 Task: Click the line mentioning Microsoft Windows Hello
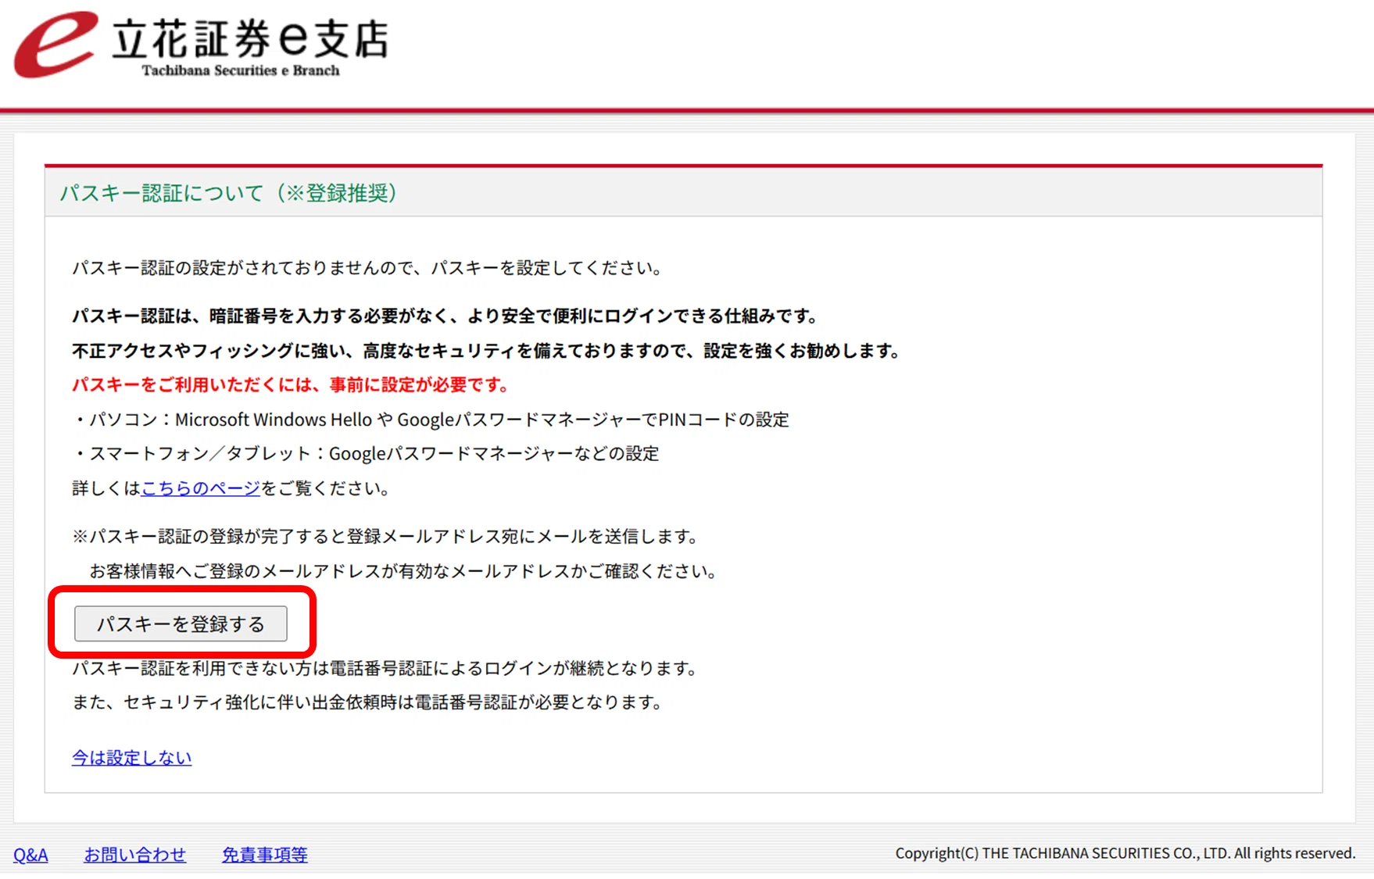(431, 420)
